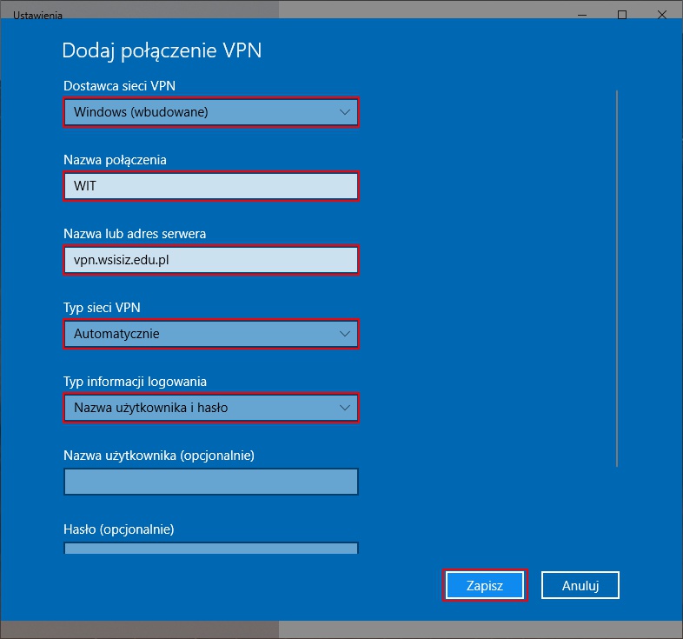
Task: Maximize the Ustawienia window
Action: coord(622,15)
